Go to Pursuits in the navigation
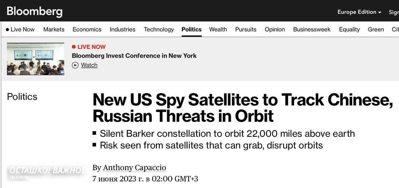 (x=246, y=29)
